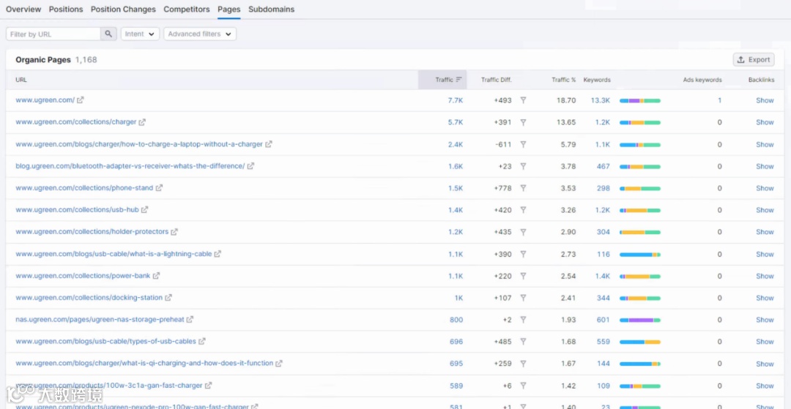Open external link icon for collections/phone-stand URL

point(159,188)
